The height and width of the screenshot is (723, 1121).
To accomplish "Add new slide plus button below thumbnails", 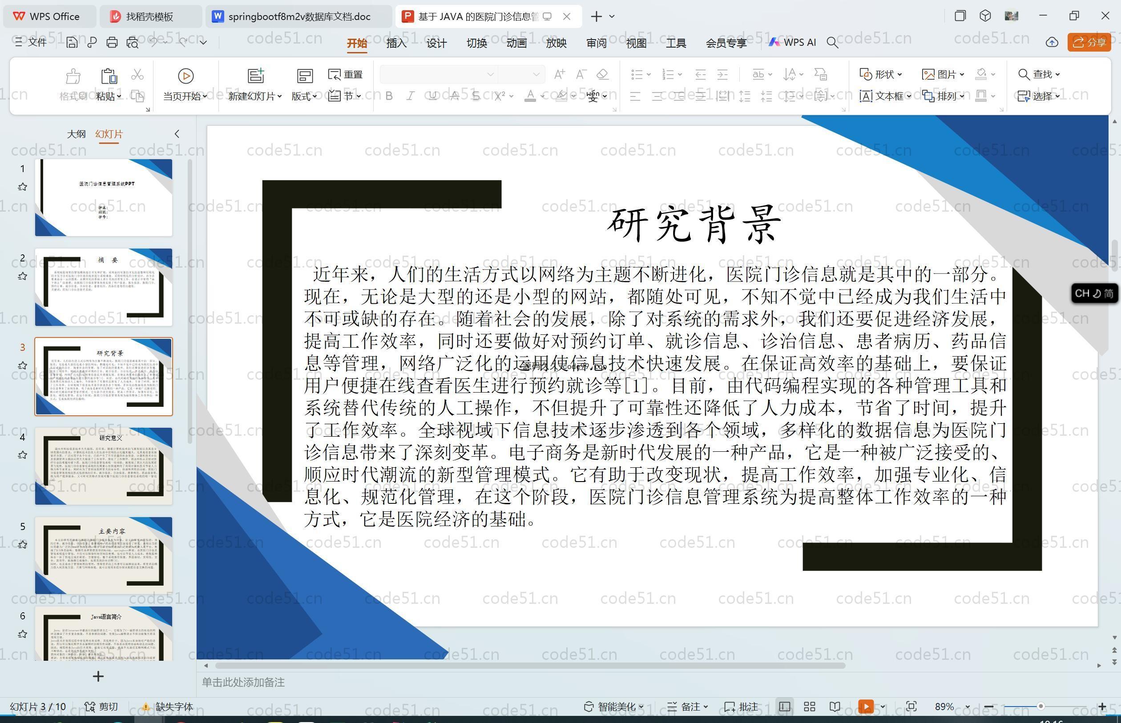I will click(x=98, y=676).
